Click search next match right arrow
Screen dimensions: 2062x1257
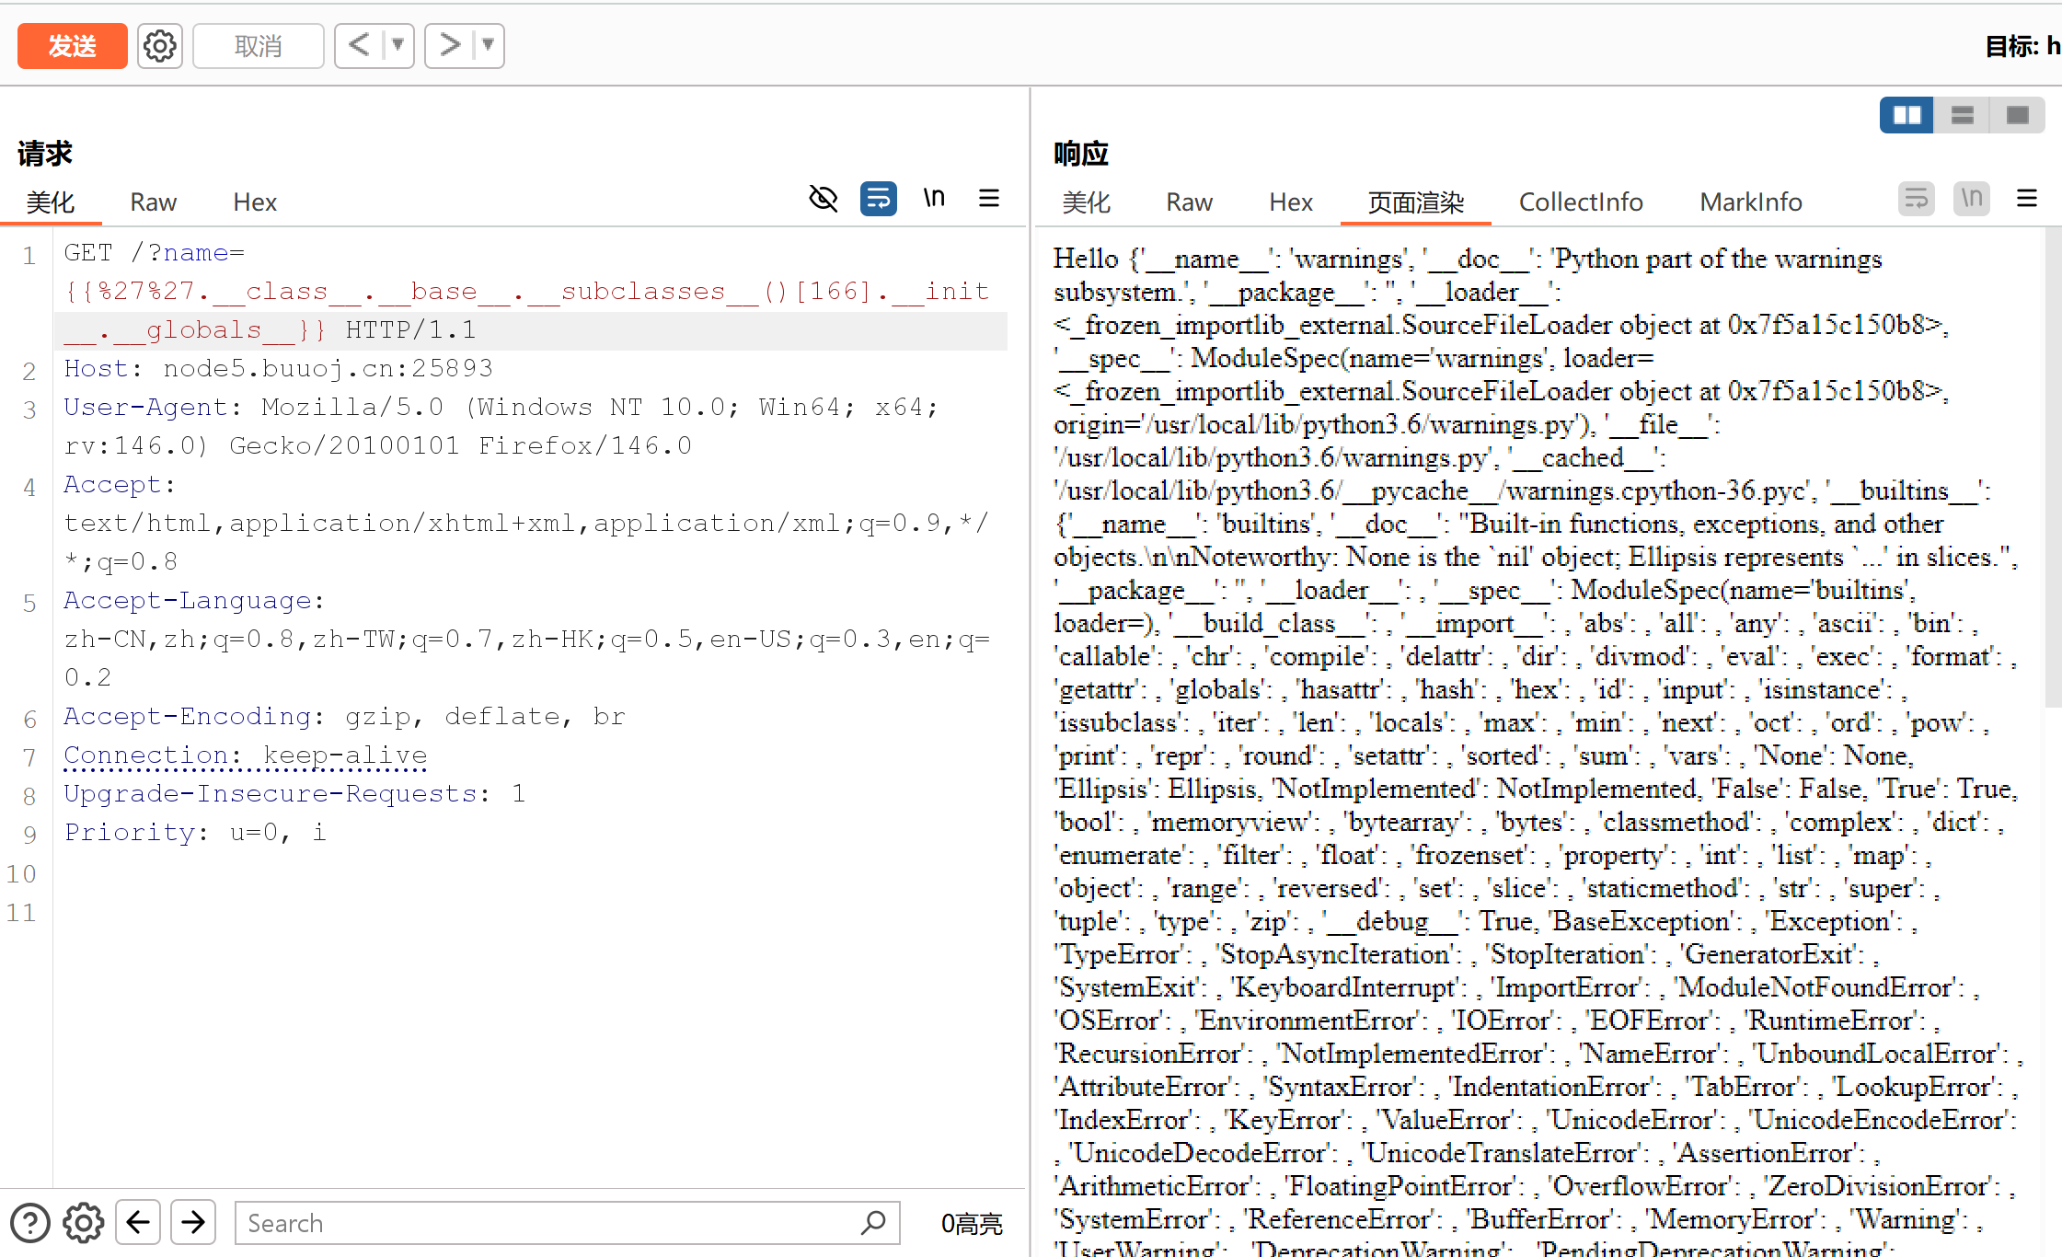[x=193, y=1223]
